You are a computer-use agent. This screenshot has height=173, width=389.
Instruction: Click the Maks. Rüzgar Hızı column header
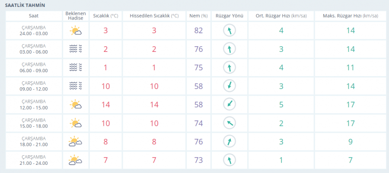click(350, 16)
